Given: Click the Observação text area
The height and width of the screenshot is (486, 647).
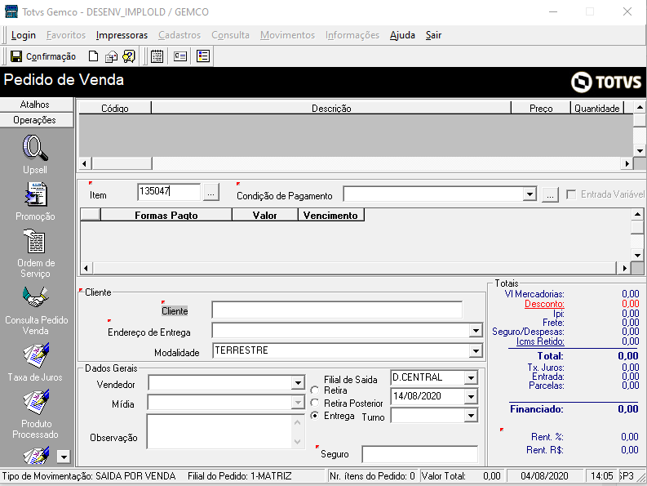Looking at the screenshot, I should pyautogui.click(x=220, y=431).
